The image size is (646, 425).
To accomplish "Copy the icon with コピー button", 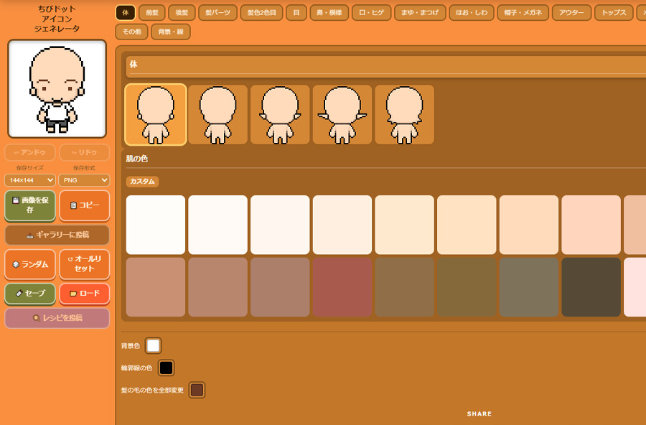I will 85,205.
